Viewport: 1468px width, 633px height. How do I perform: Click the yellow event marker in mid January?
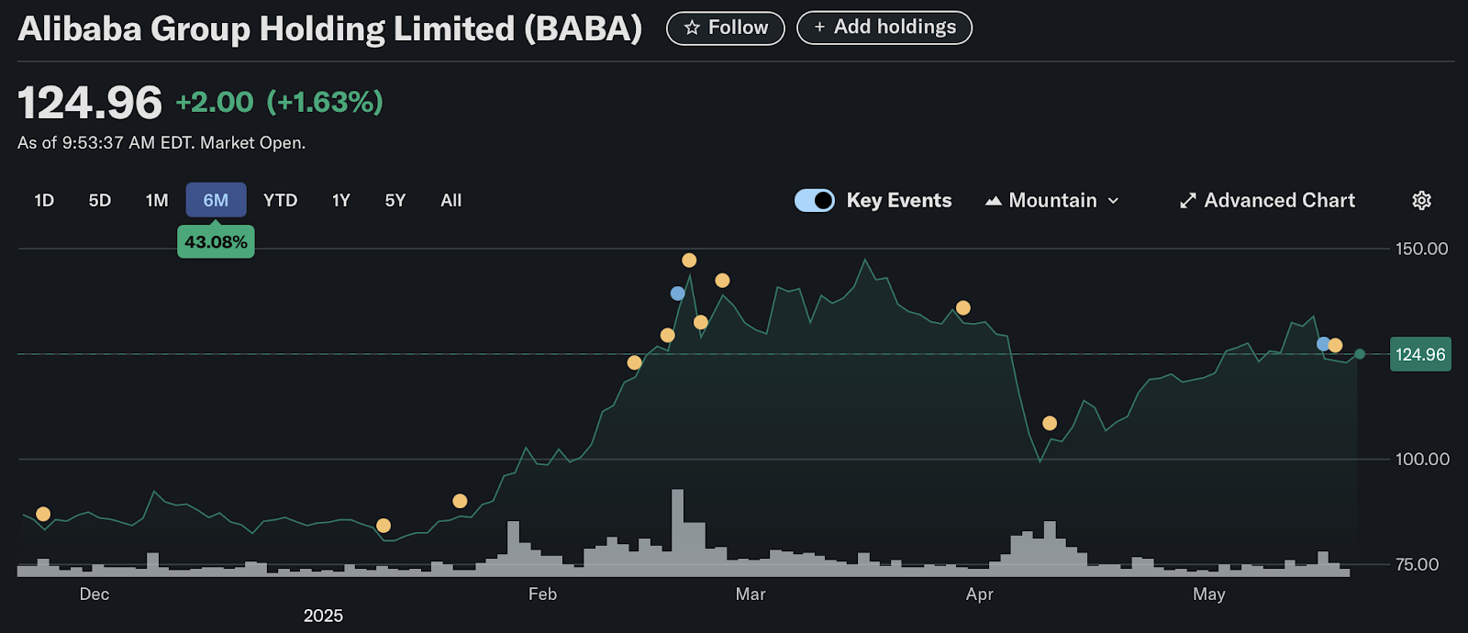[384, 526]
